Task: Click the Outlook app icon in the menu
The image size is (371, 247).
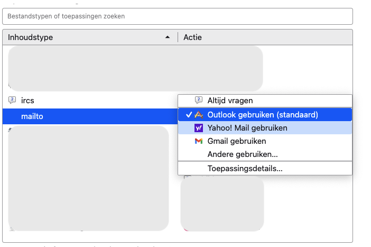Action: pyautogui.click(x=199, y=114)
